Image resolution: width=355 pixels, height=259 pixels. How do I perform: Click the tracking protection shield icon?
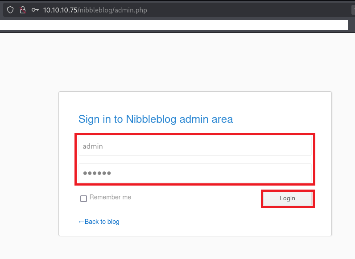(10, 10)
